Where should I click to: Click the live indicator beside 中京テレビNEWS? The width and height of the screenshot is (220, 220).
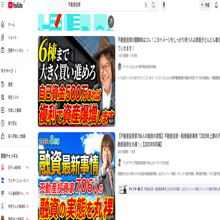point(27,206)
